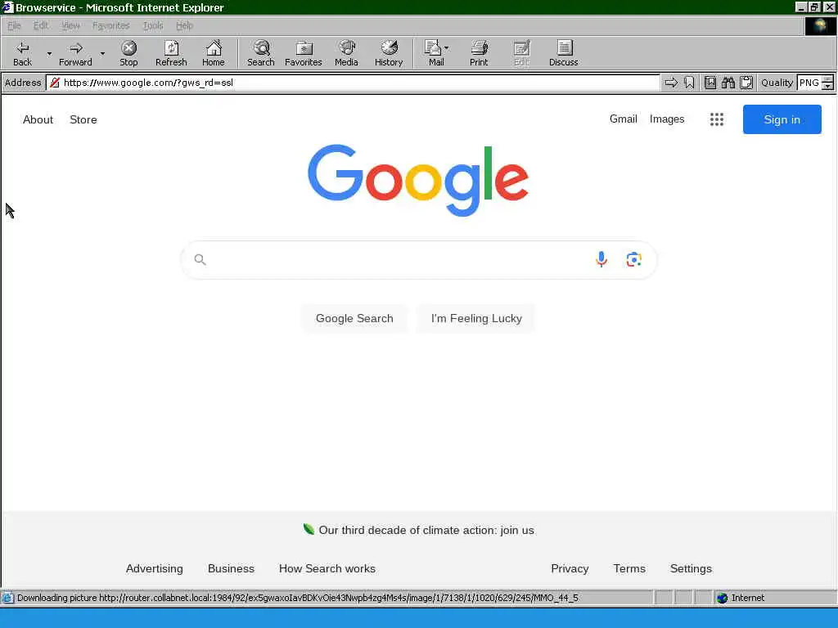This screenshot has height=628, width=838.
Task: Click the Downloading picture status bar text
Action: pos(297,598)
